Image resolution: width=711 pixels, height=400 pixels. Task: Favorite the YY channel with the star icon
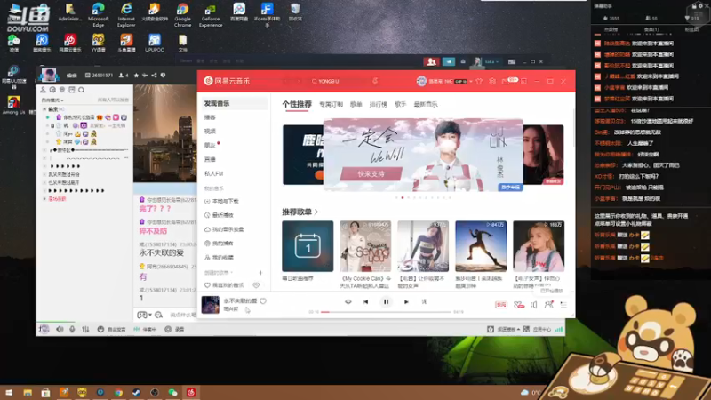(x=136, y=76)
